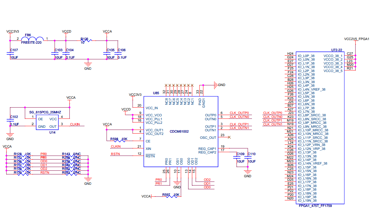Click the C107 capacitor symbol

click(x=10, y=53)
